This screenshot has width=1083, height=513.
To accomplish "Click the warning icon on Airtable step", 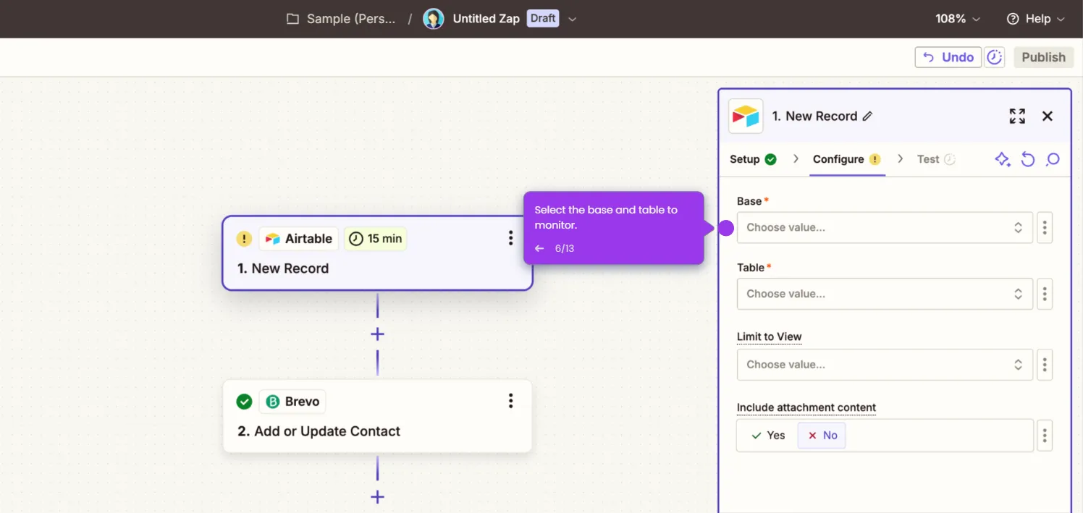I will [244, 239].
